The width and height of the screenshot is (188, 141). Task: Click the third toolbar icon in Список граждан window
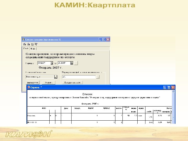click(x=32, y=44)
